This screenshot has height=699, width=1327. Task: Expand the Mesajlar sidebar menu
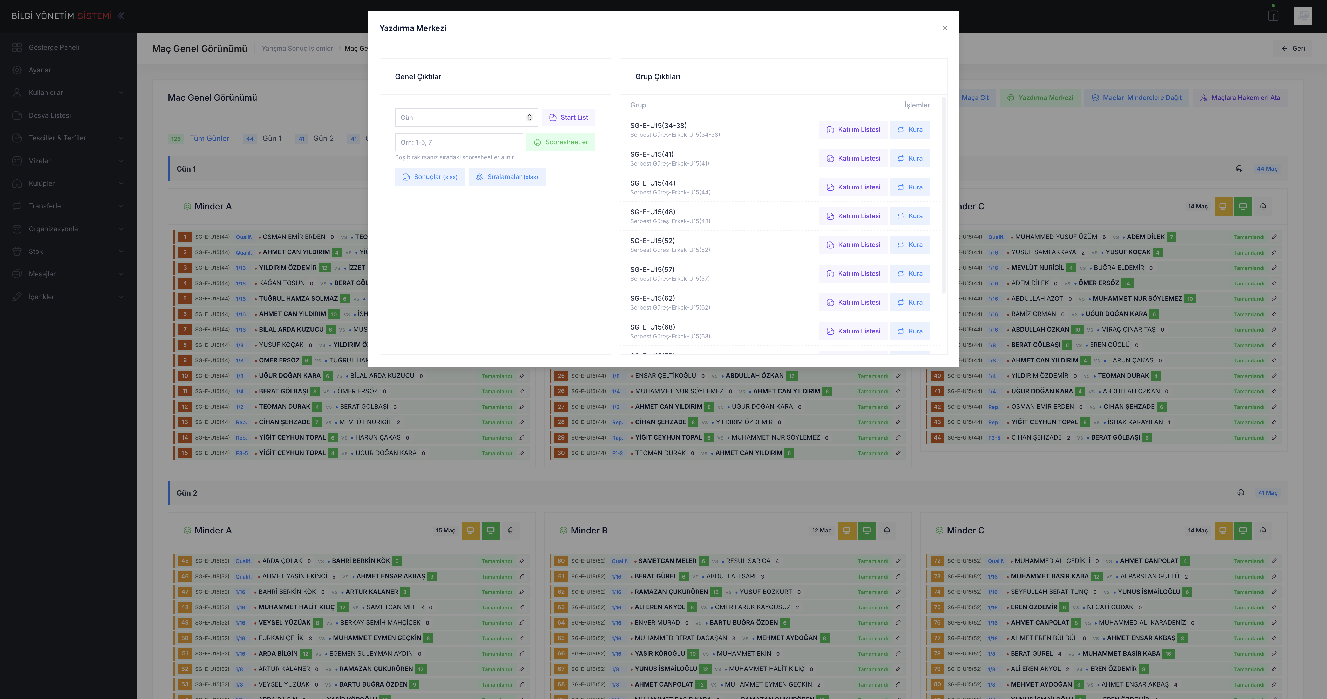point(68,274)
